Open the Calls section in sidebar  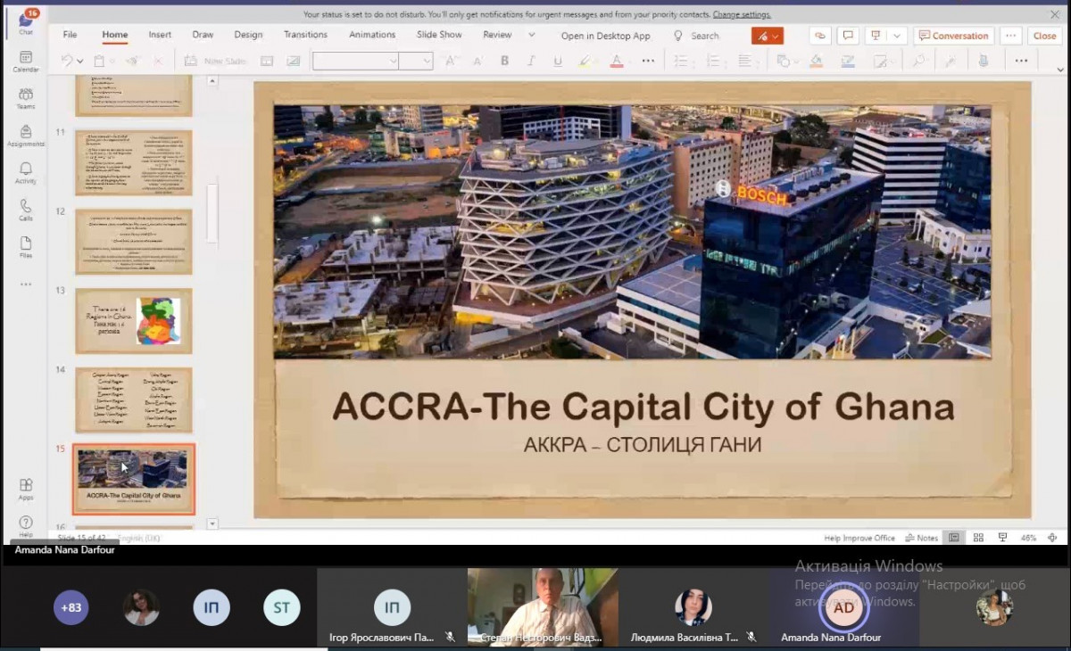pos(26,210)
